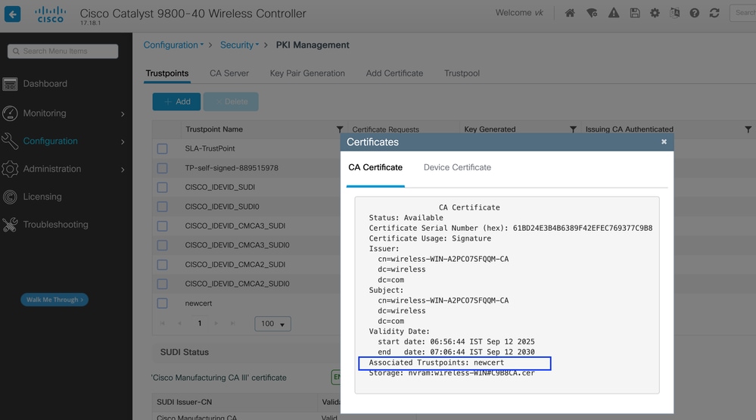This screenshot has width=756, height=420.
Task: Tick the CISCO_IDEVID_CMCA3_SUDI0 checkbox
Action: coord(162,245)
